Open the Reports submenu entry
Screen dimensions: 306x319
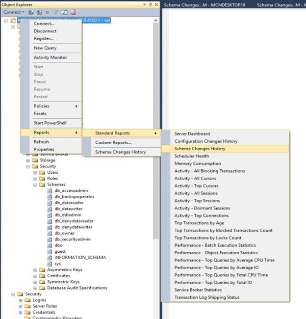point(51,133)
